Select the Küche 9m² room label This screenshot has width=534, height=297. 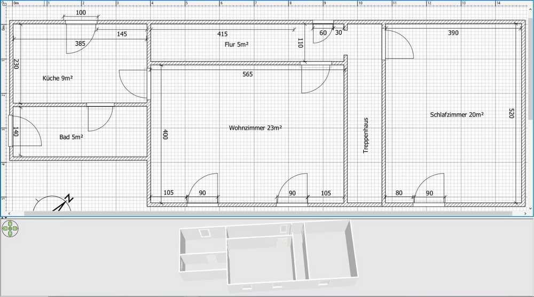click(57, 78)
